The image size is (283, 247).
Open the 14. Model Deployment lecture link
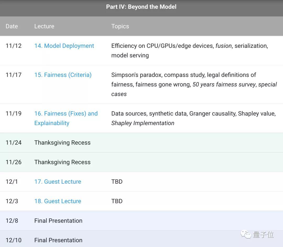(64, 46)
